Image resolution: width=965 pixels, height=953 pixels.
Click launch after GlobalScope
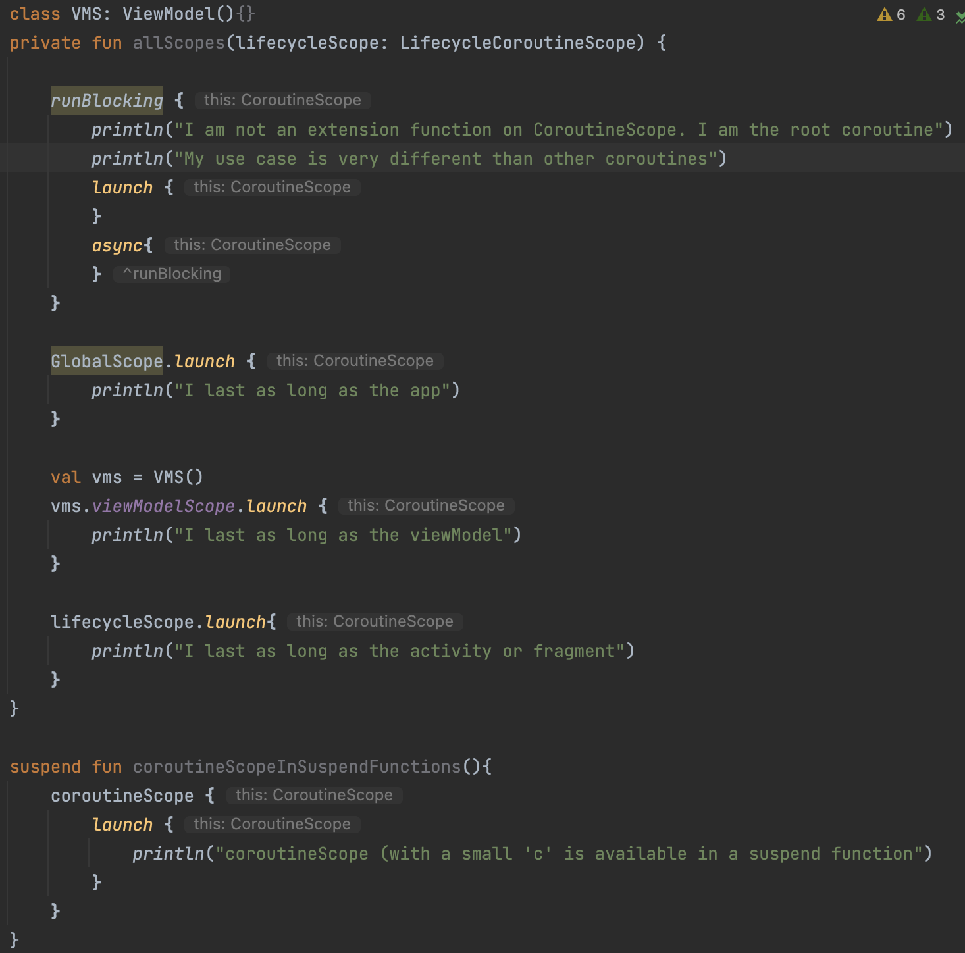tap(205, 361)
